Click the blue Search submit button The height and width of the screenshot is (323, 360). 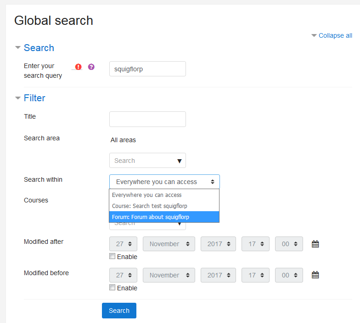119,311
